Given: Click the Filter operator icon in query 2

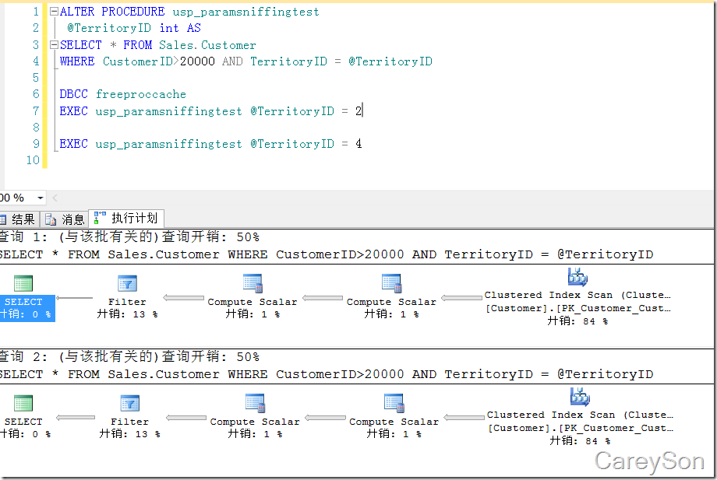Looking at the screenshot, I should pyautogui.click(x=129, y=403).
